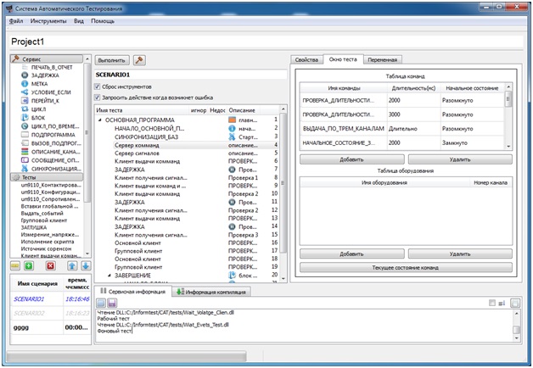Open the Помощь menu
This screenshot has width=533, height=368.
103,21
